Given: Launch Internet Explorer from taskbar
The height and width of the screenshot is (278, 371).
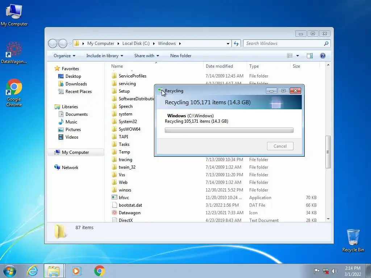Looking at the screenshot, I should click(x=32, y=271).
